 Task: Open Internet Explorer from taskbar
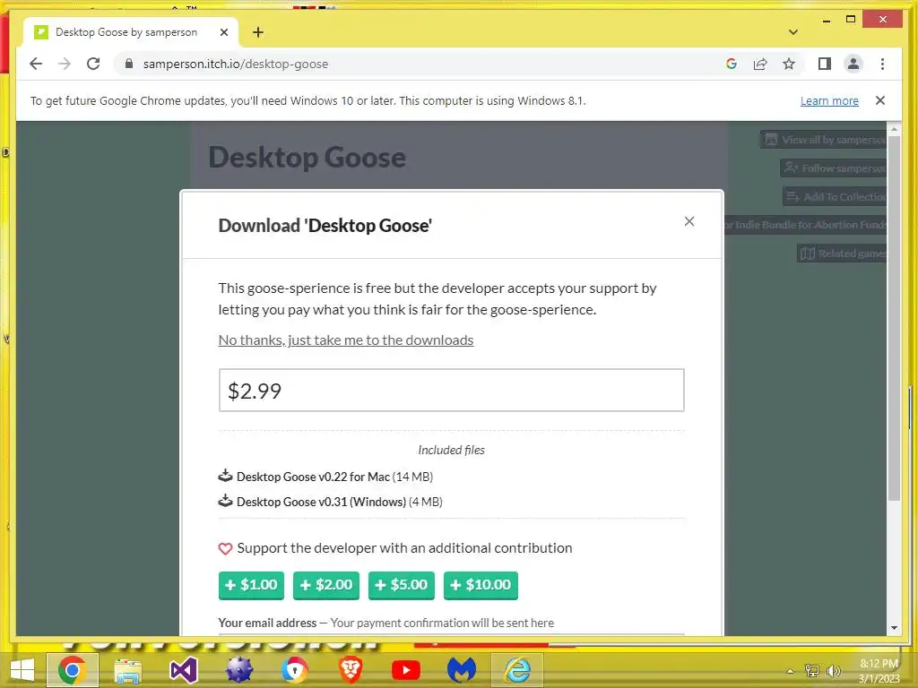517,670
